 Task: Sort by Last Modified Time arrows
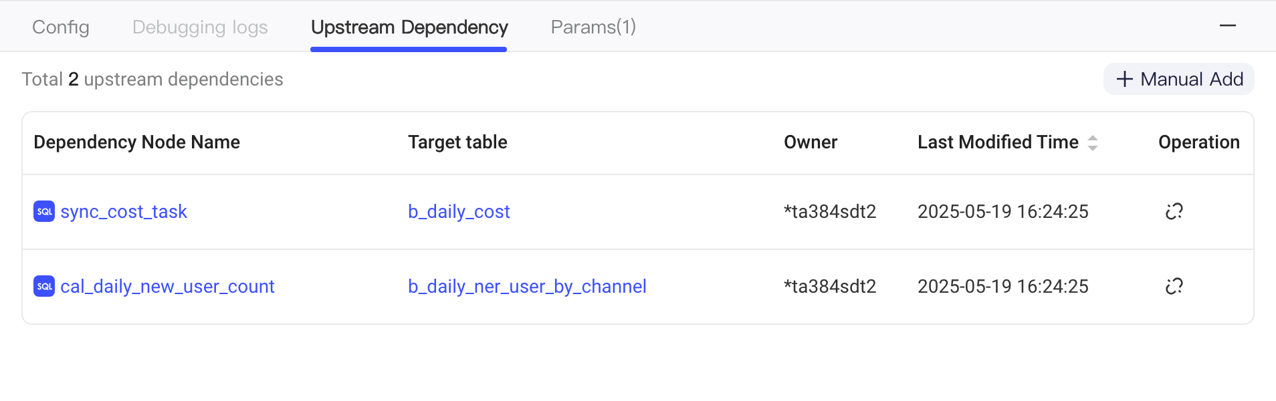coord(1093,142)
